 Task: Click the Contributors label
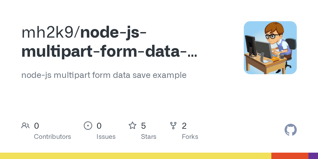(52, 137)
